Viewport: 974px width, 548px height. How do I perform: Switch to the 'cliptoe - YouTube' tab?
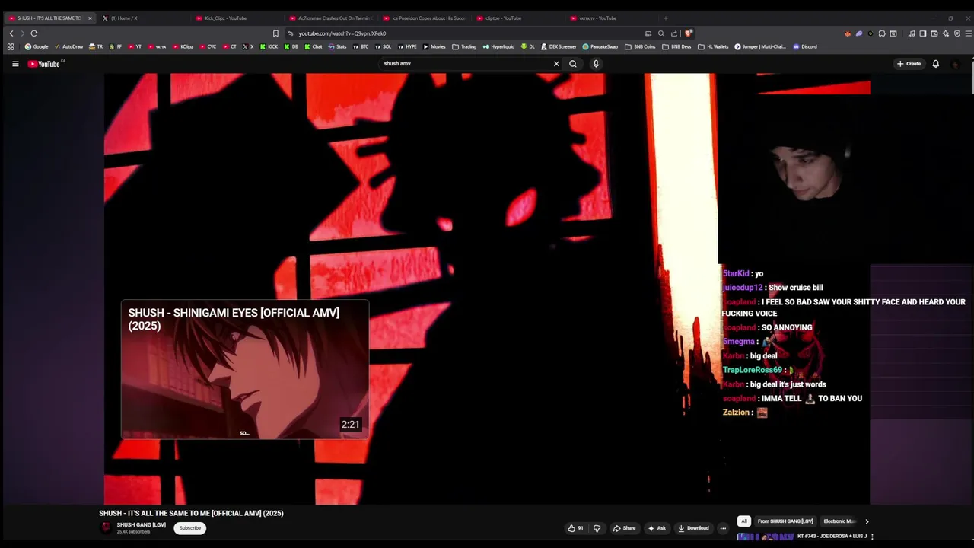click(518, 18)
